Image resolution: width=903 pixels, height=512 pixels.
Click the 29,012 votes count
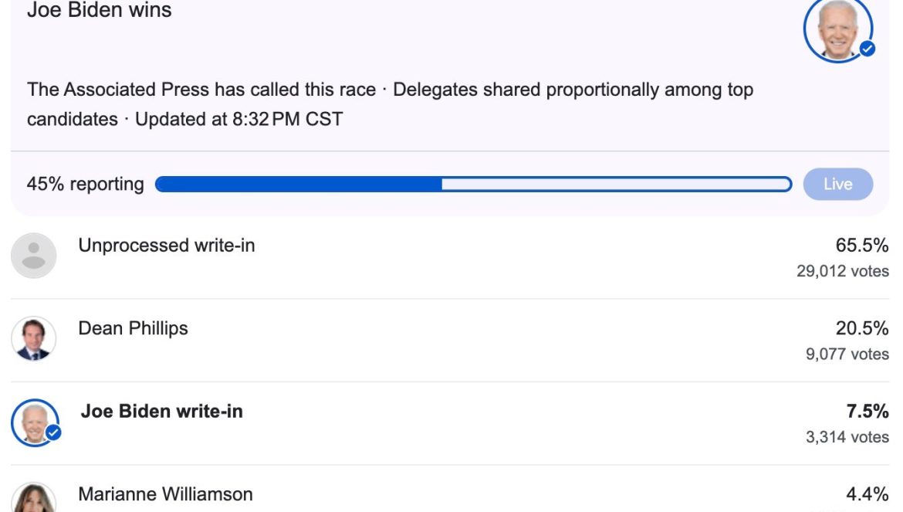(842, 272)
